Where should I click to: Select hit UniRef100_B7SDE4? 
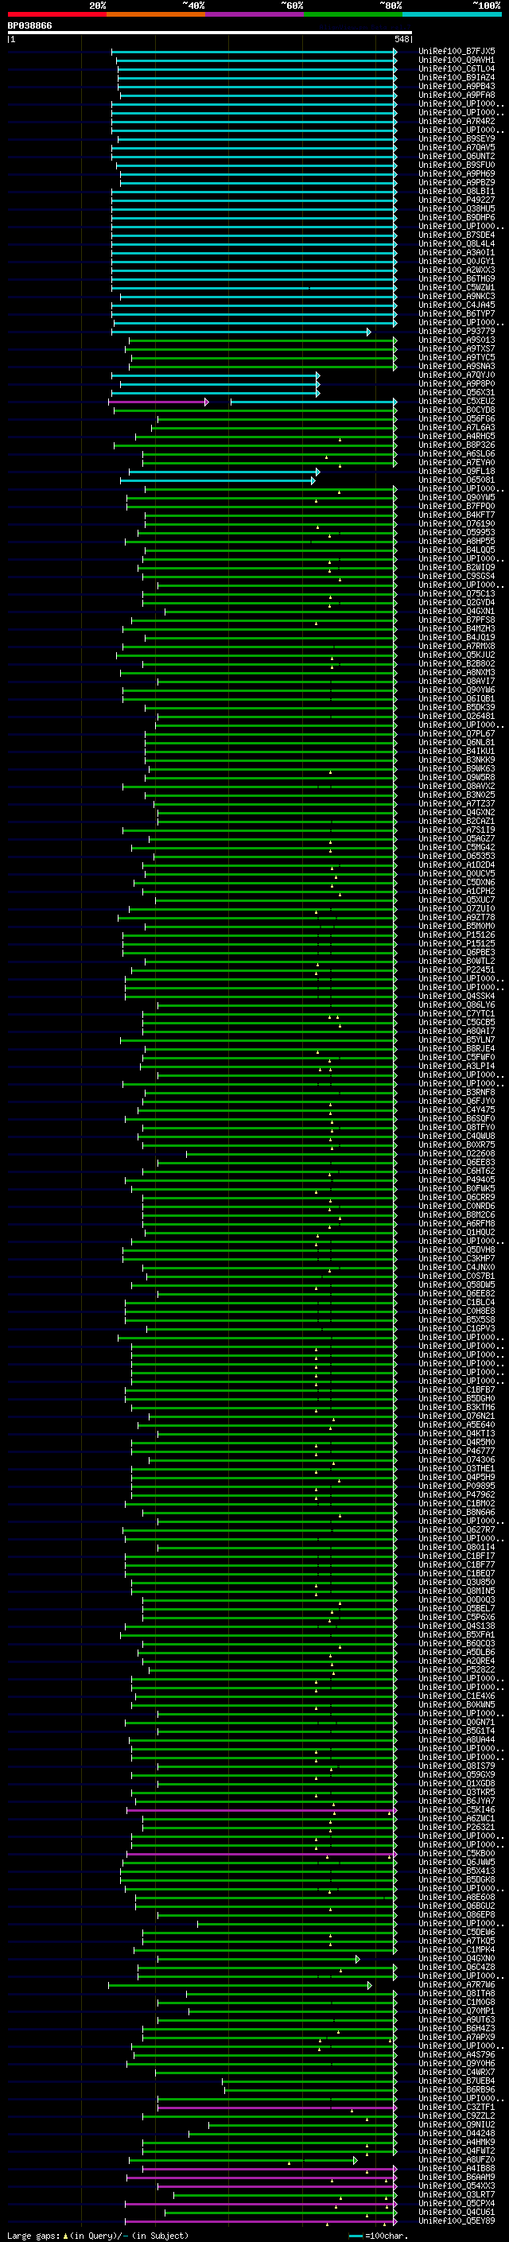point(457,235)
